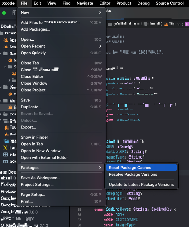Choose Open in New Window
The height and width of the screenshot is (227, 189).
61,151
